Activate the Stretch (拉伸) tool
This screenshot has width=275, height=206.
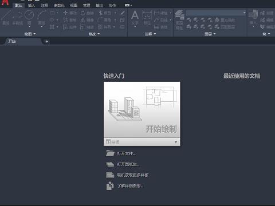click(x=70, y=27)
